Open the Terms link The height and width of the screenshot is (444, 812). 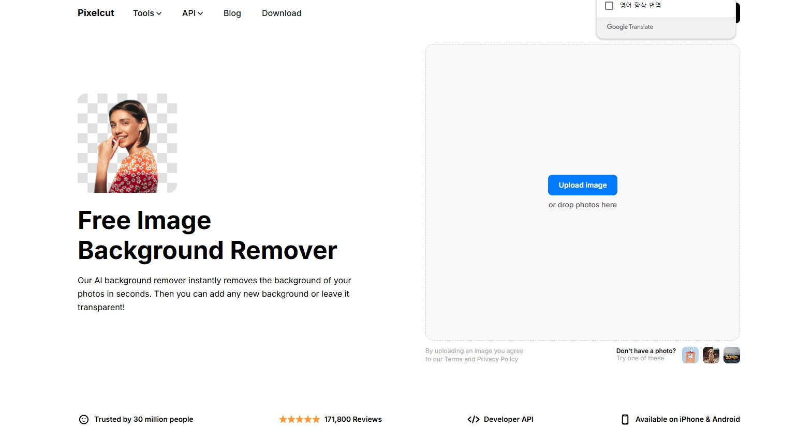[x=453, y=359]
